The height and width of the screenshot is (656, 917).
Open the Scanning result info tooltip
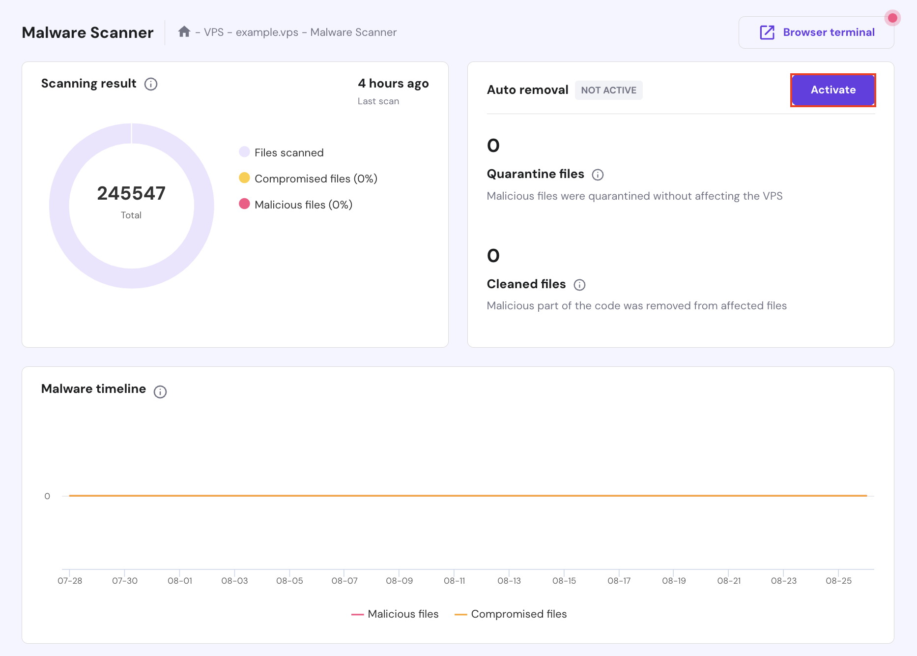point(151,84)
